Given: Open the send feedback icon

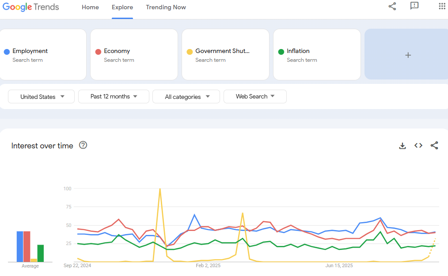Looking at the screenshot, I should pos(414,6).
